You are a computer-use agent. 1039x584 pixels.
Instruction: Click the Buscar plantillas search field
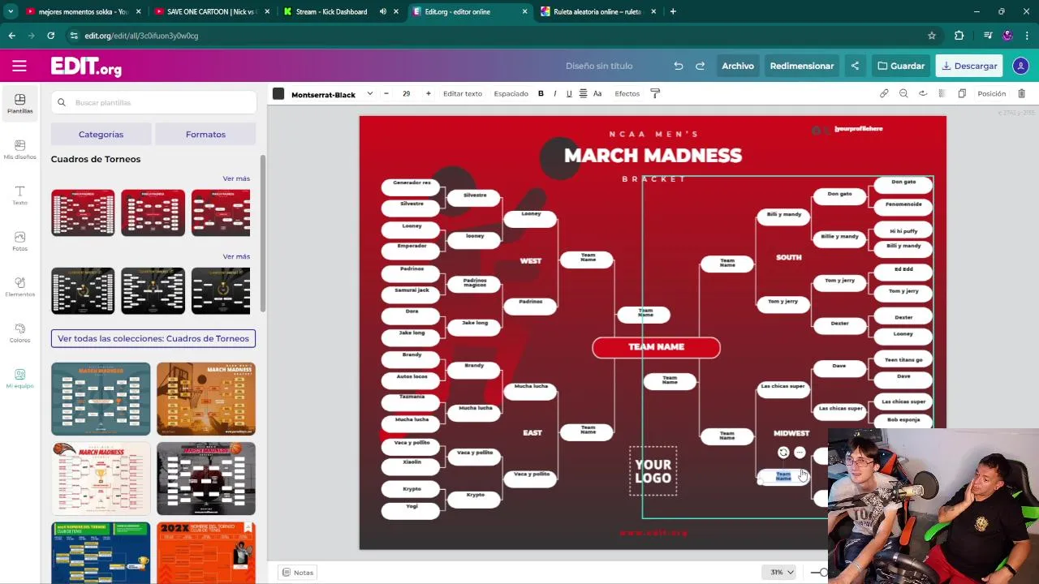coord(154,102)
